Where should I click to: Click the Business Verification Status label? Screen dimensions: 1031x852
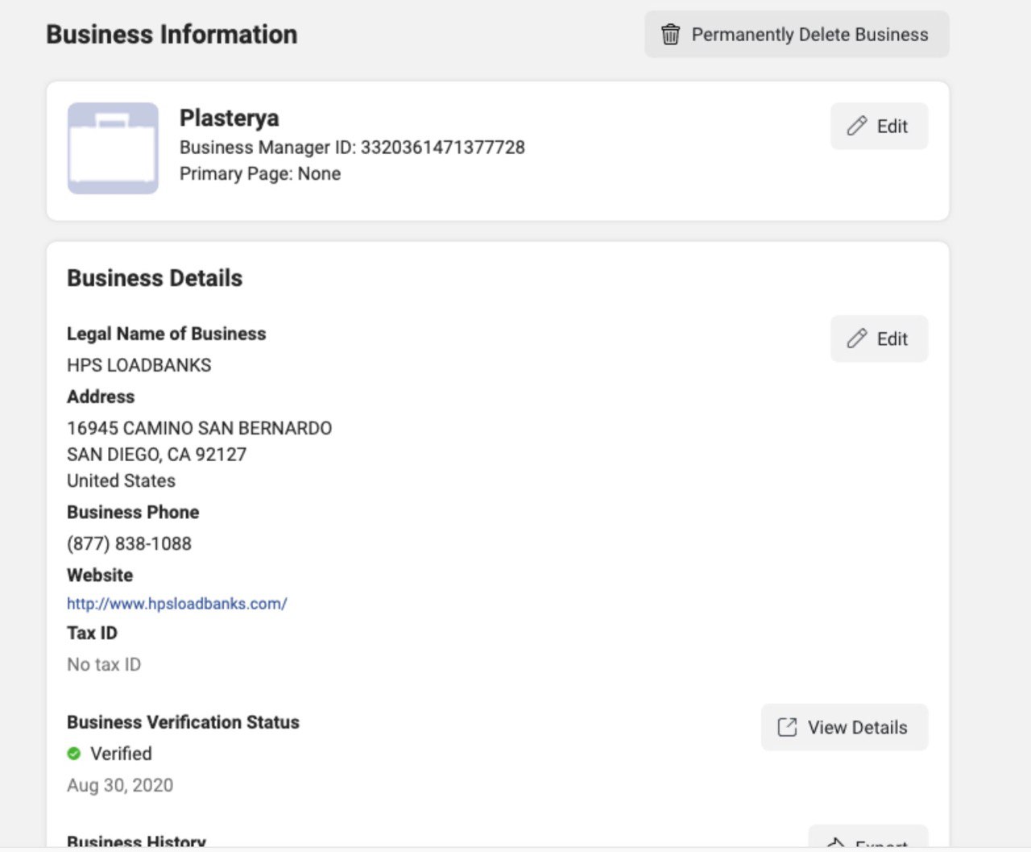click(x=183, y=722)
